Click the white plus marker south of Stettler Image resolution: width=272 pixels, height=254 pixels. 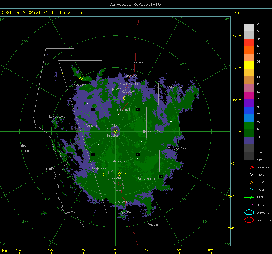171,121
